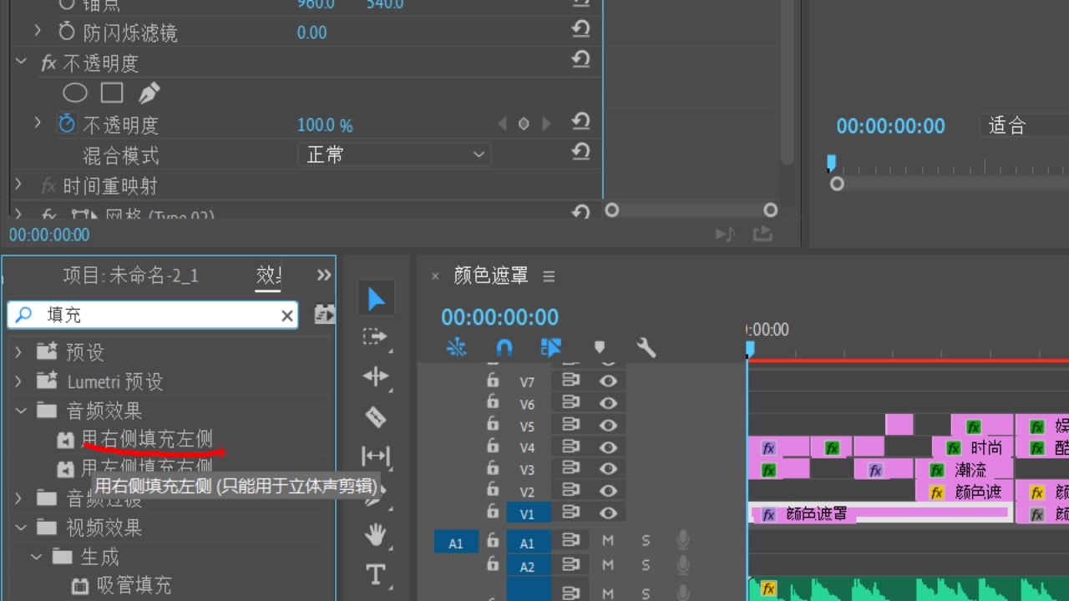The image size is (1069, 601).
Task: Collapse the 不透明度 fx effect section
Action: coord(21,62)
